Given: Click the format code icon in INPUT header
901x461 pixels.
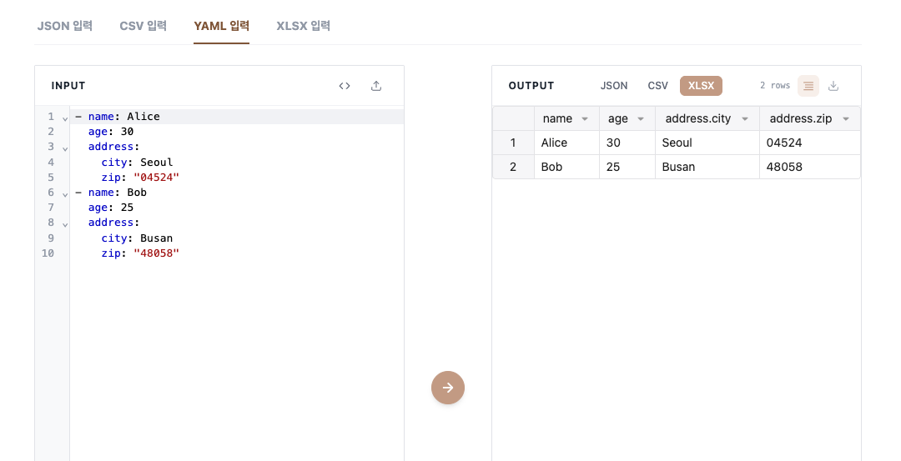Looking at the screenshot, I should coord(345,86).
